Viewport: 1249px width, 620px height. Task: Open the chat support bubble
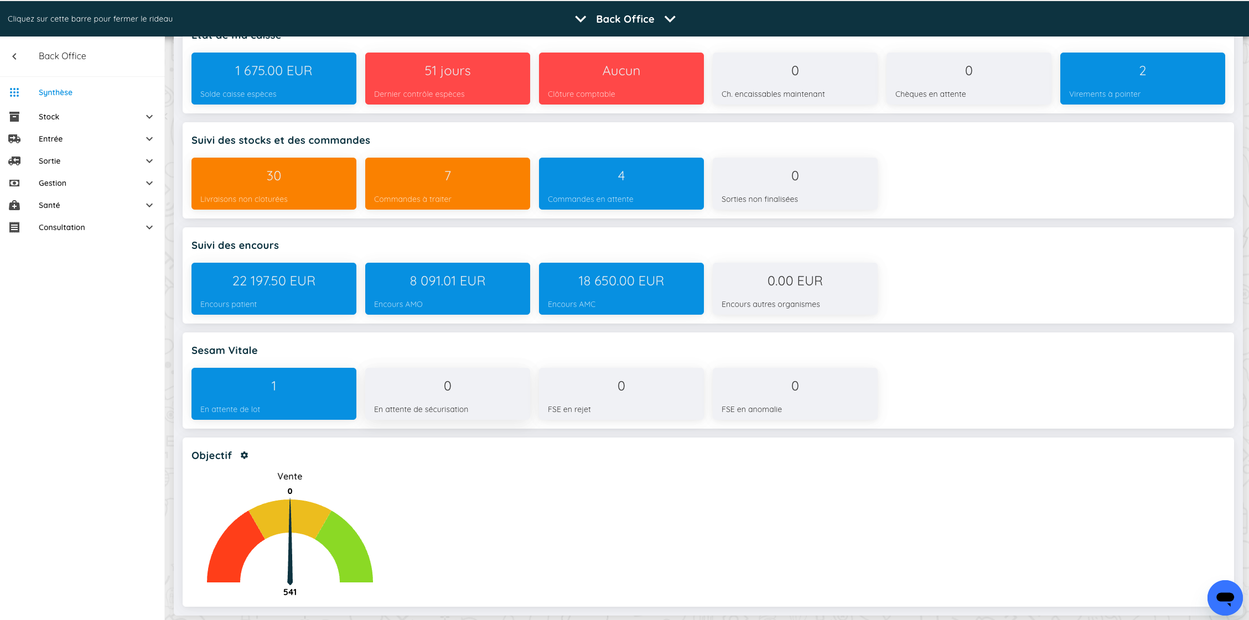[x=1225, y=597]
